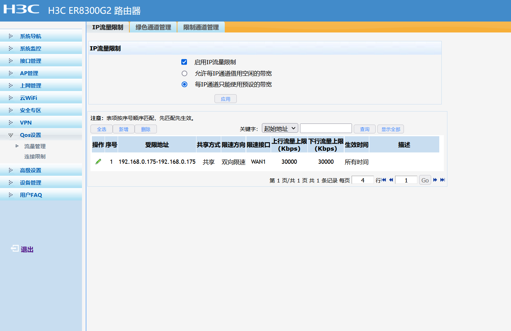This screenshot has height=331, width=511.
Task: Click the icon beside 云WiFi
Action: pos(11,98)
